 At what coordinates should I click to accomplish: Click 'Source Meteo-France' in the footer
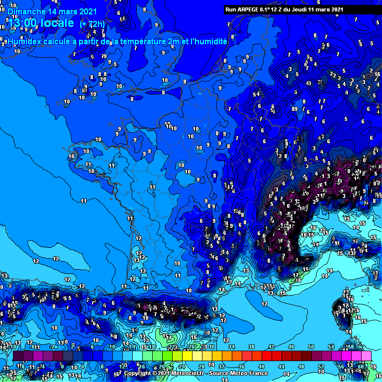(240, 373)
